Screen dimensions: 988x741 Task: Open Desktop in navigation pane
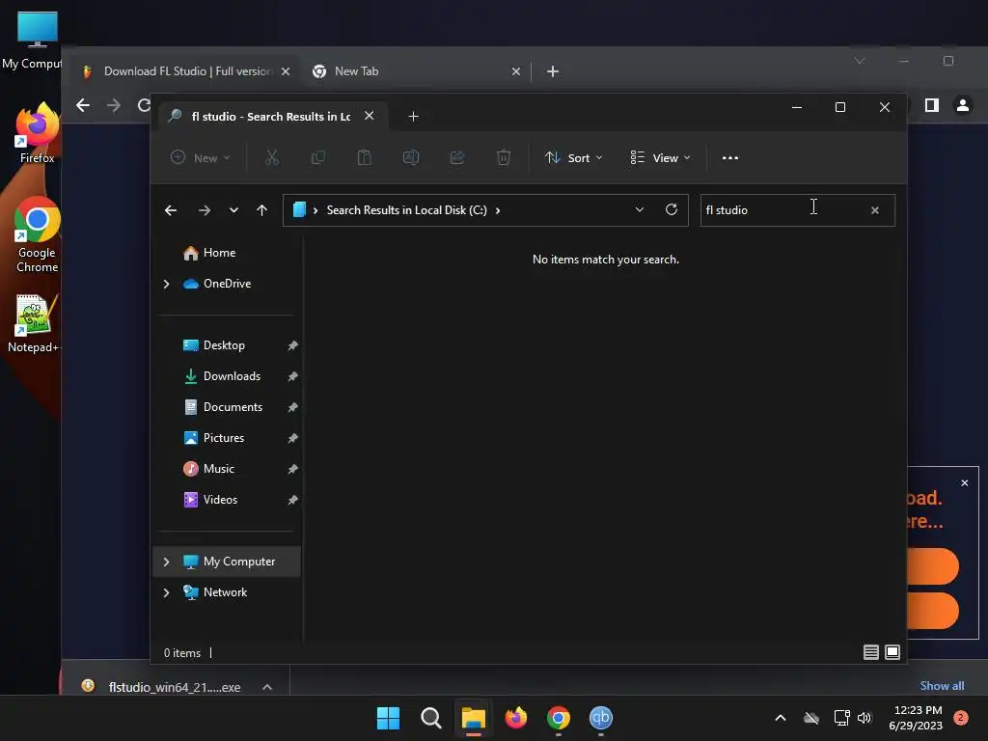(224, 345)
